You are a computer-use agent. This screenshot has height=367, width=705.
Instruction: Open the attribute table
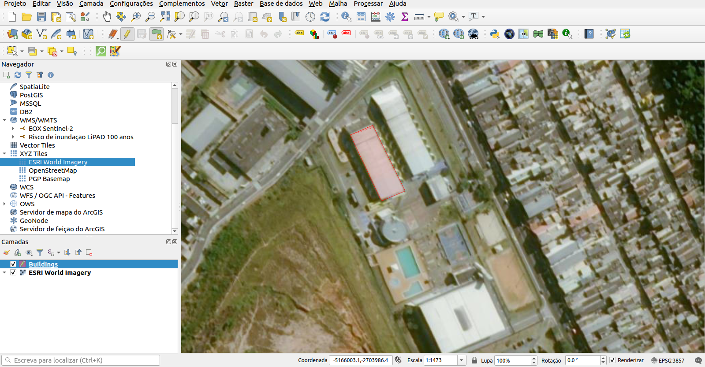(361, 17)
